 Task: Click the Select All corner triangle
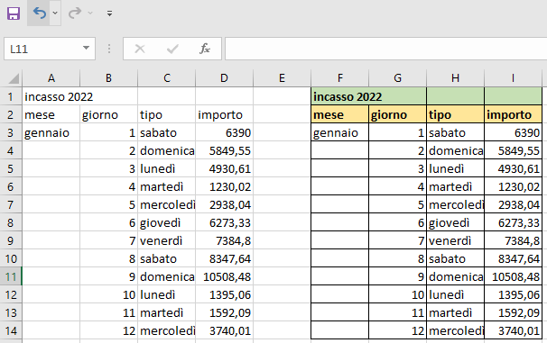(x=14, y=78)
